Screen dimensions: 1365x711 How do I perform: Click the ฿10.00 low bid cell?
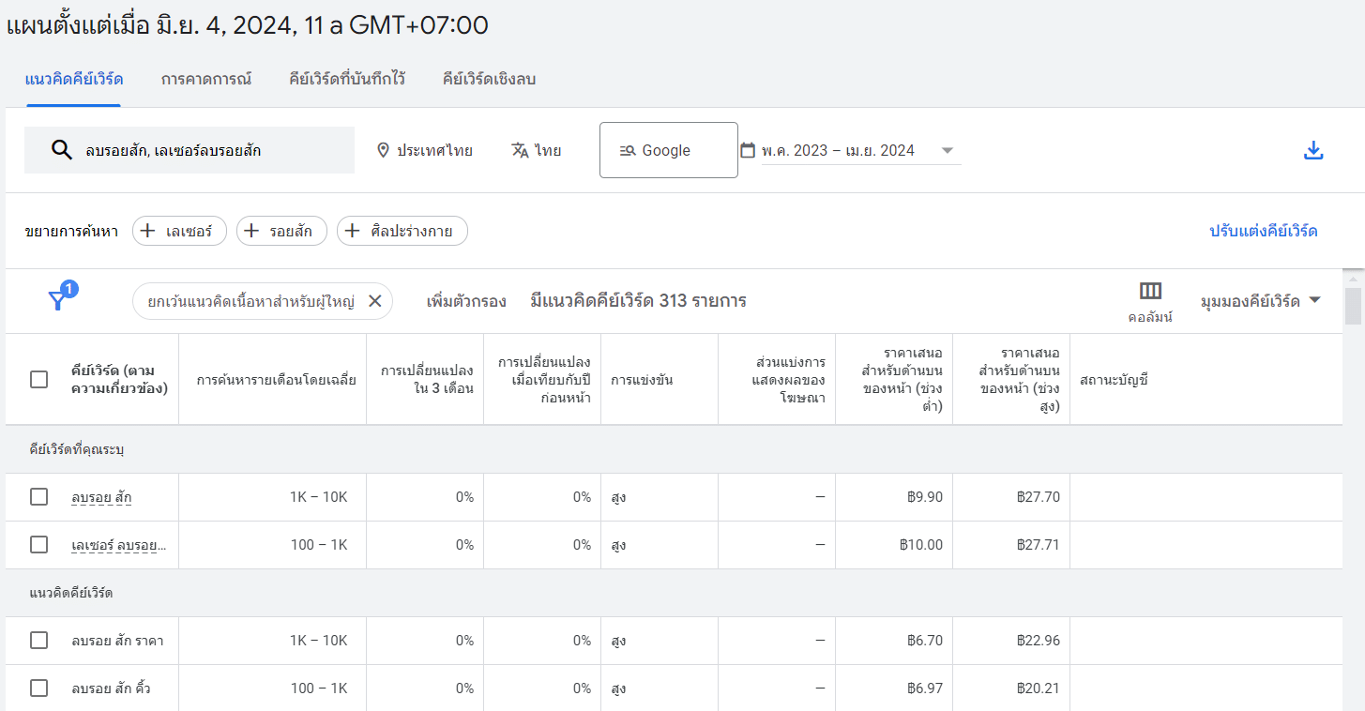pos(920,545)
